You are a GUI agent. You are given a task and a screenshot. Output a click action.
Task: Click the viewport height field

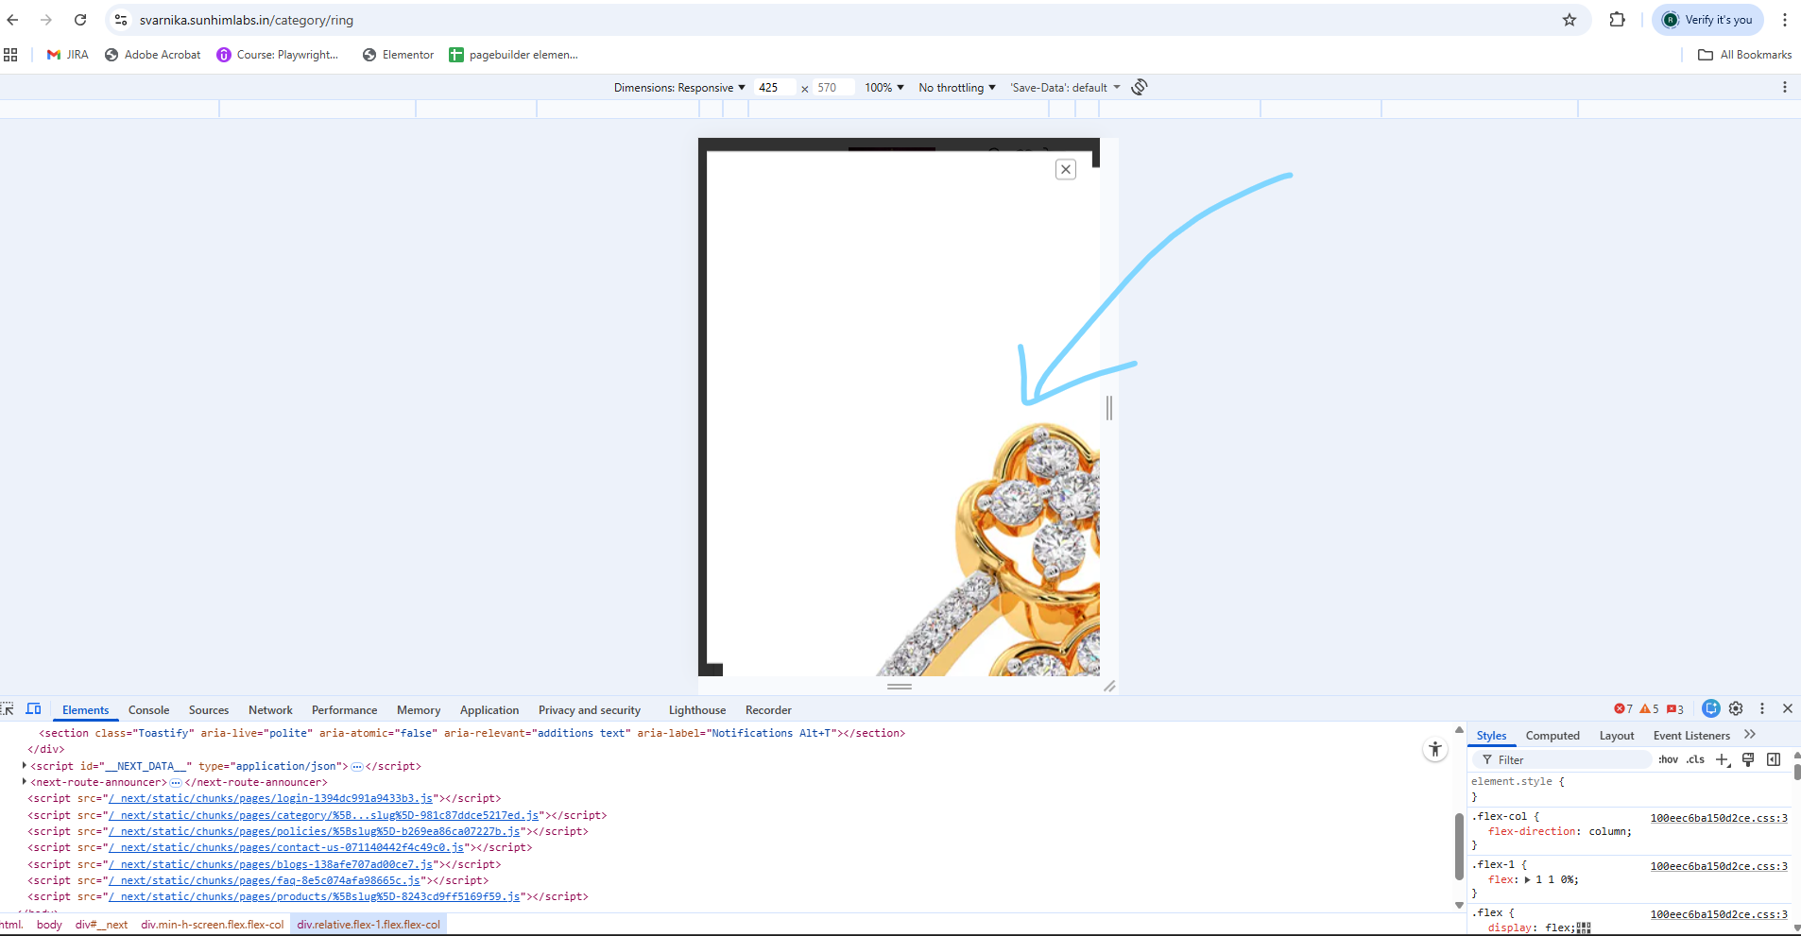pyautogui.click(x=833, y=88)
